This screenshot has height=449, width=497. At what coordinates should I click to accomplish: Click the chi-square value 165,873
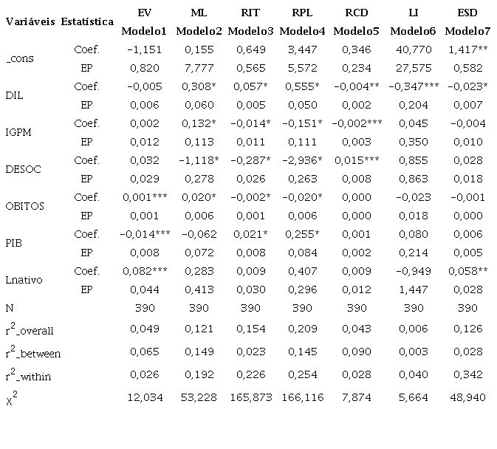pyautogui.click(x=250, y=397)
